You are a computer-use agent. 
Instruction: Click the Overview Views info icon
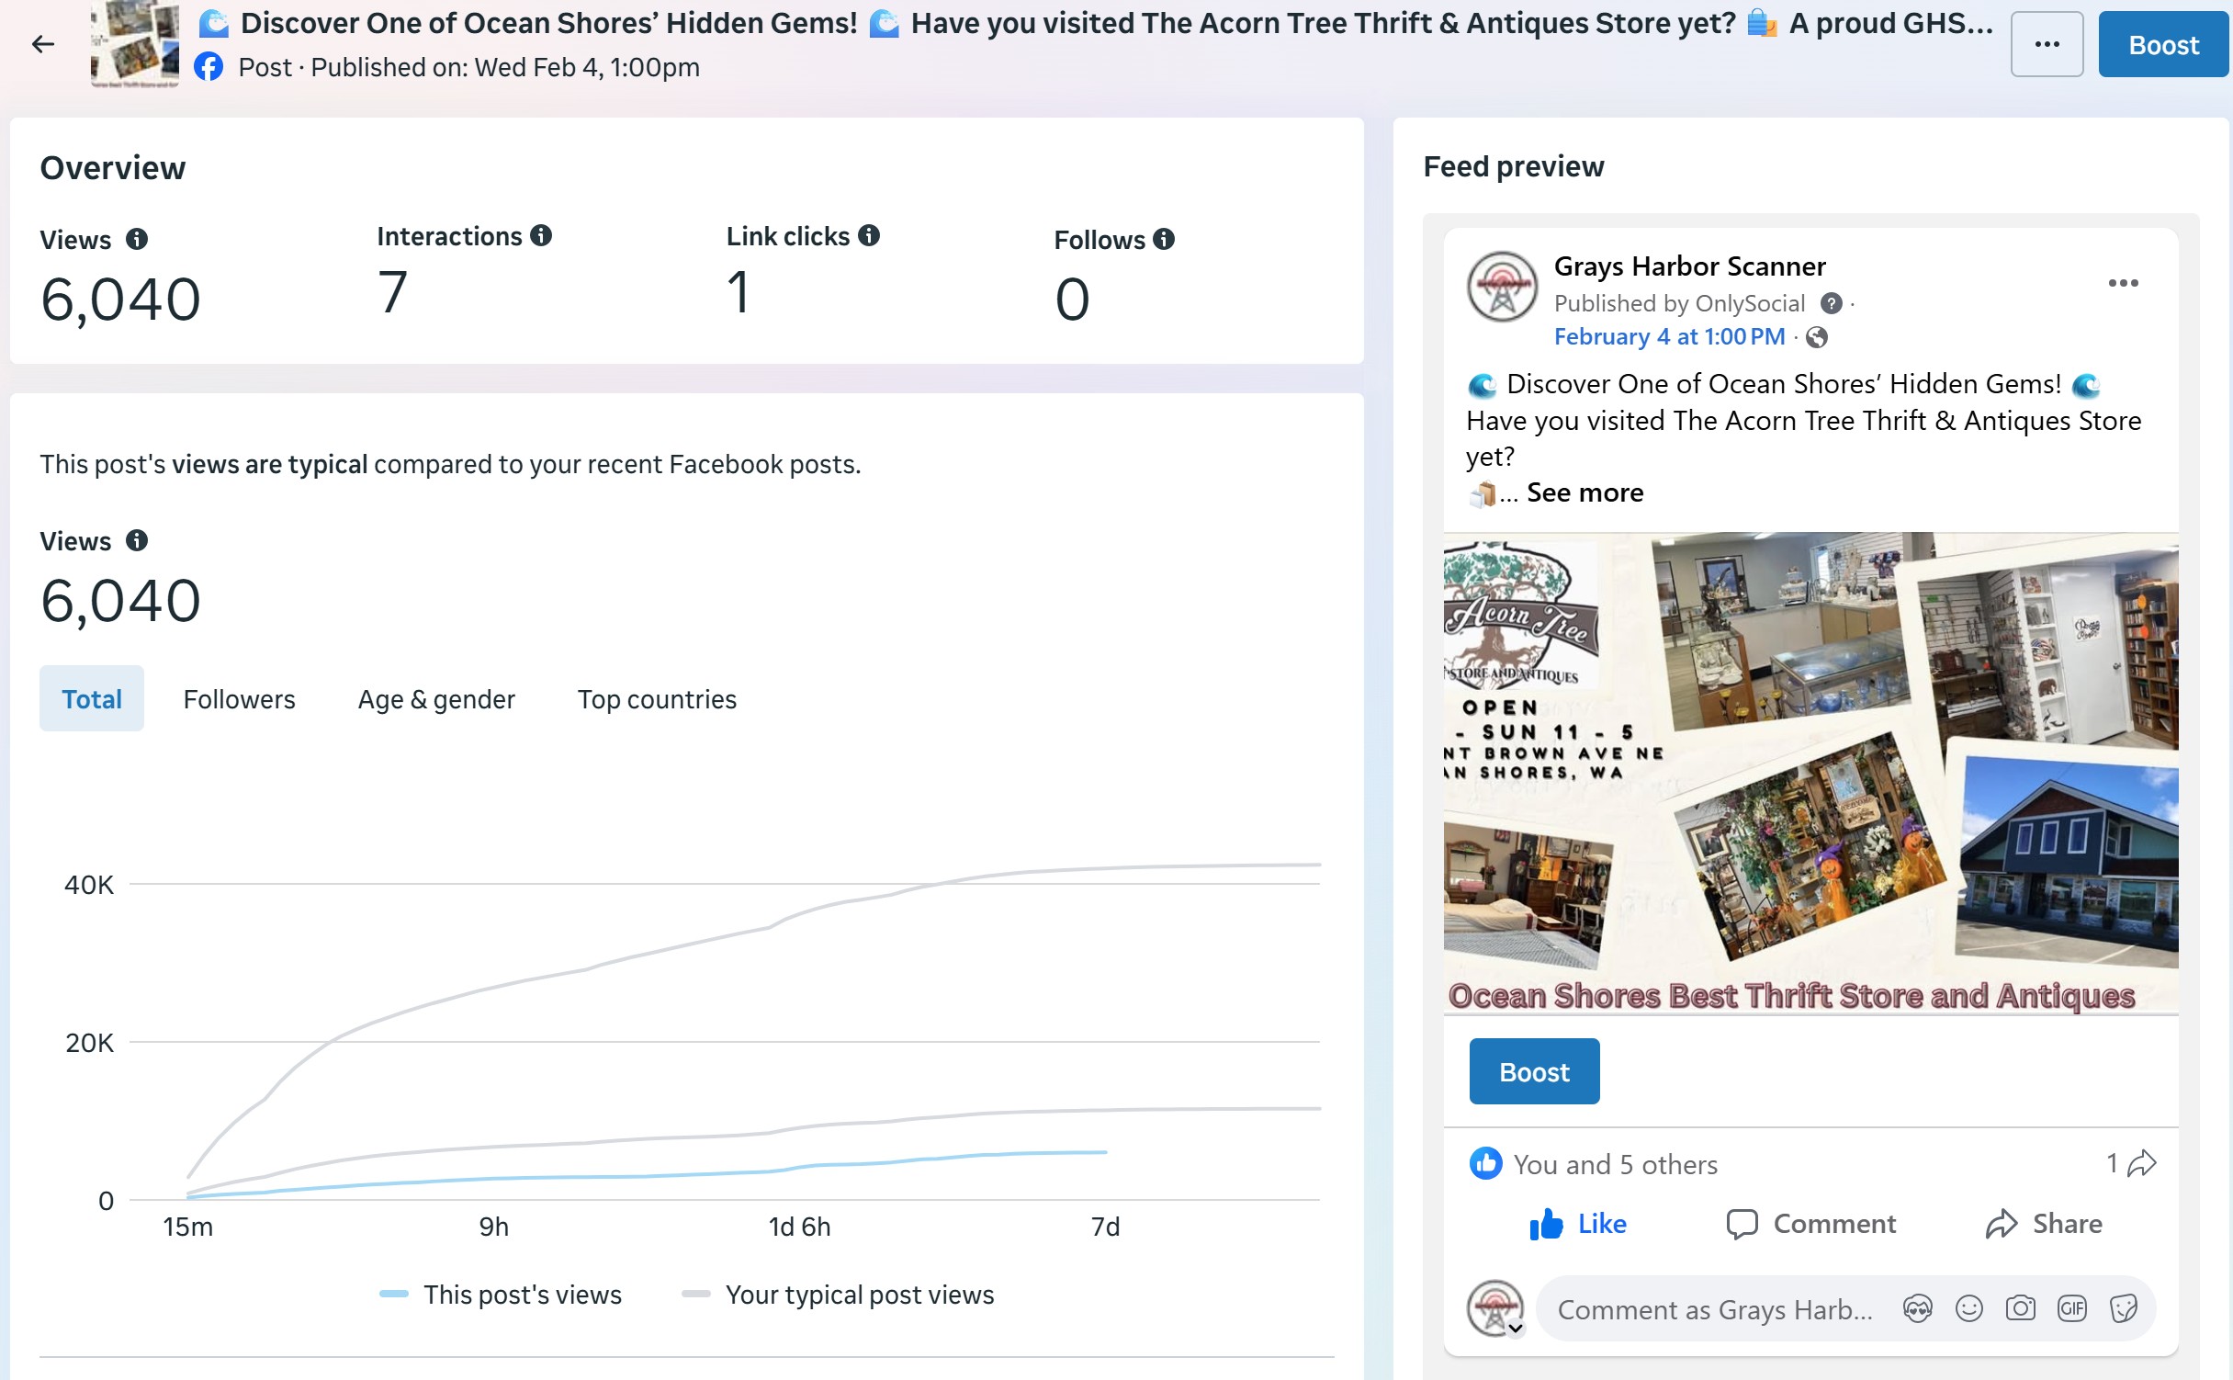pos(137,240)
